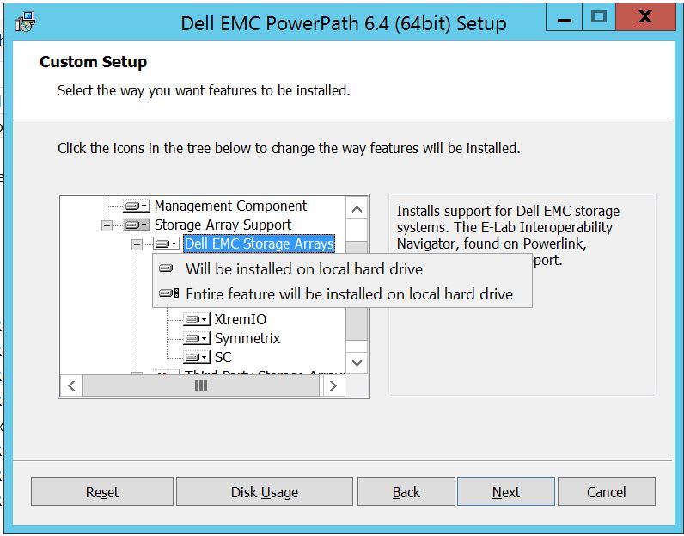Viewport: 684px width, 536px height.
Task: Click the Symmetrix feature drive icon
Action: coord(197,339)
